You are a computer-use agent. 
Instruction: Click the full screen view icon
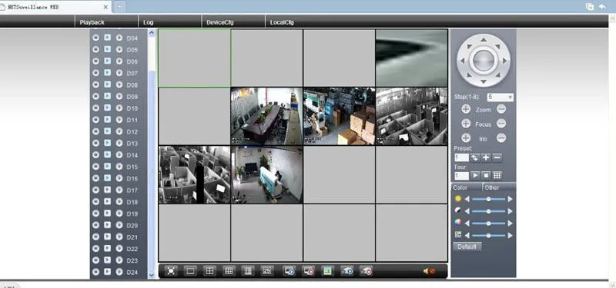tap(171, 271)
